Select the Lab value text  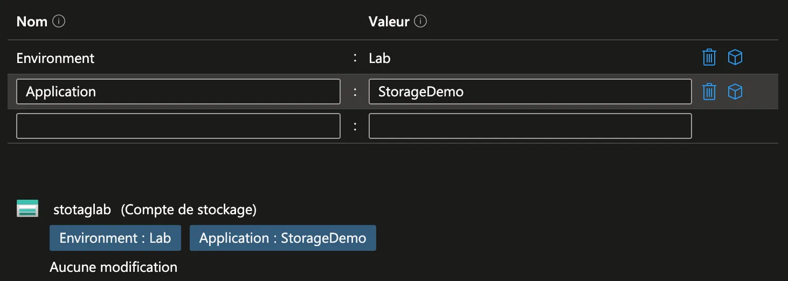coord(379,58)
